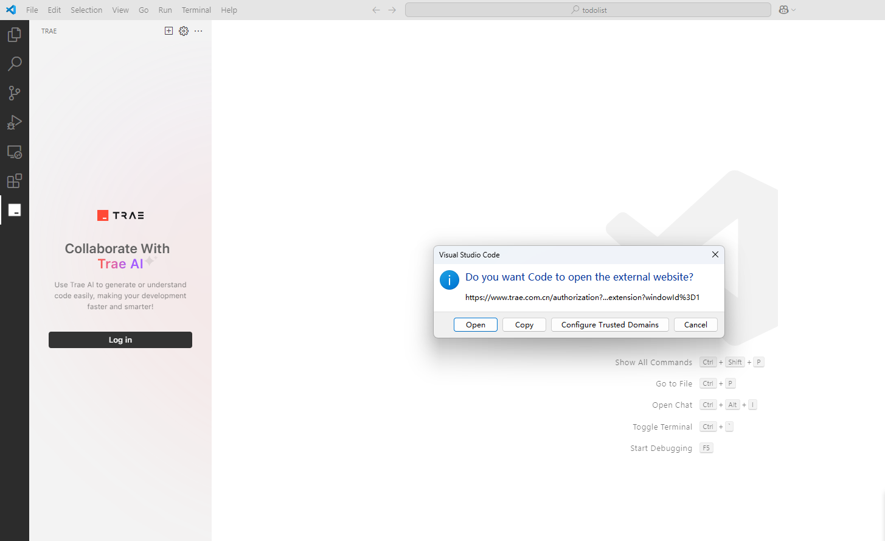
Task: Close the Visual Studio Code dialog
Action: [x=715, y=255]
